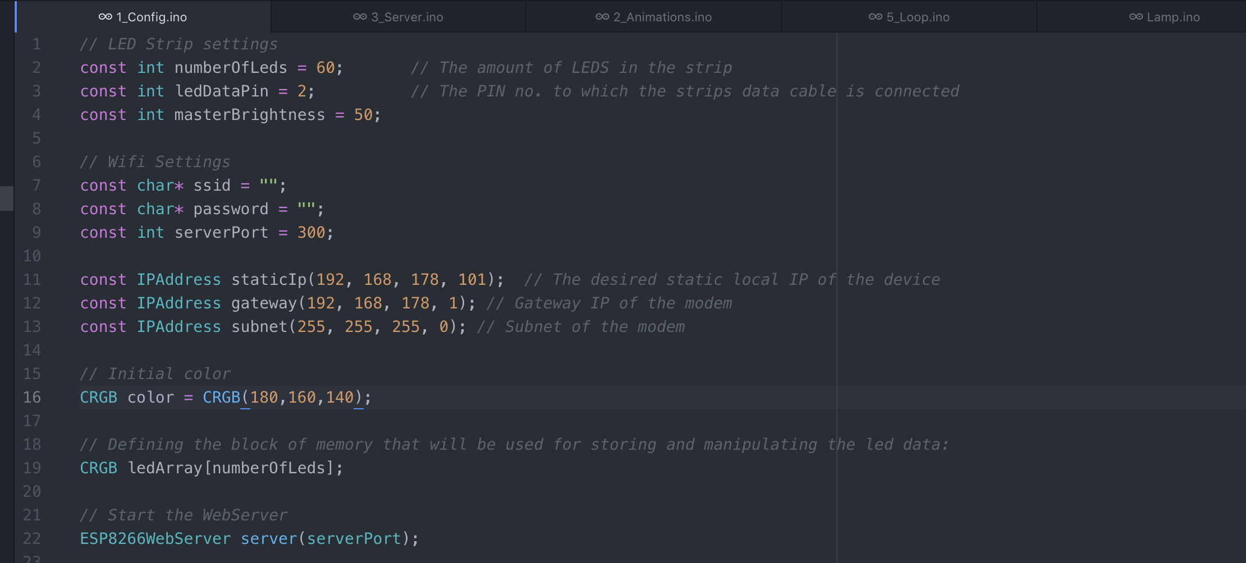
Task: Click CRGB constructor call on line 16
Action: tap(221, 397)
